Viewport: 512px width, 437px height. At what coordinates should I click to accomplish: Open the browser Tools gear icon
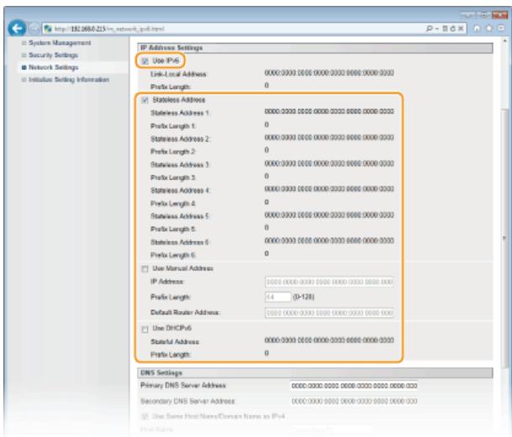(x=500, y=29)
